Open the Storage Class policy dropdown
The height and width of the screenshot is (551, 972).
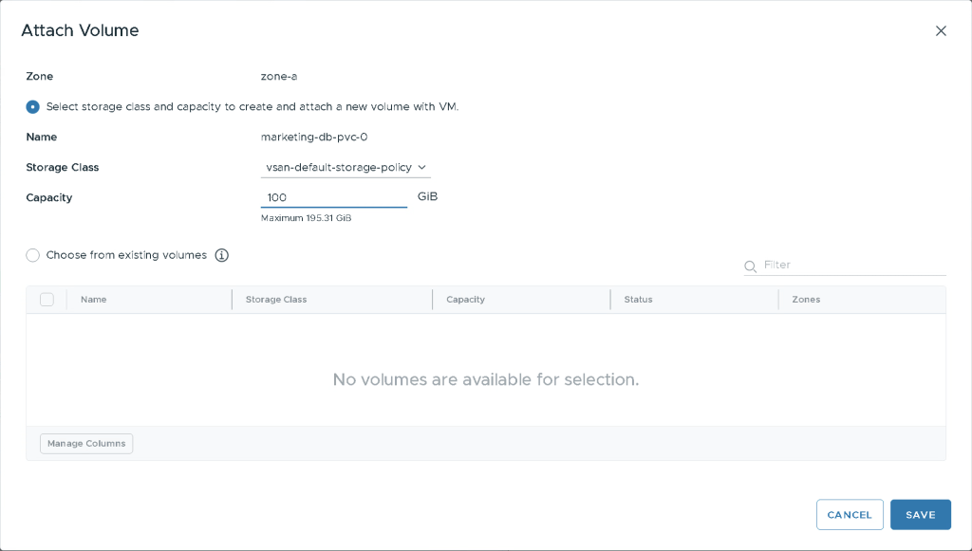[346, 168]
